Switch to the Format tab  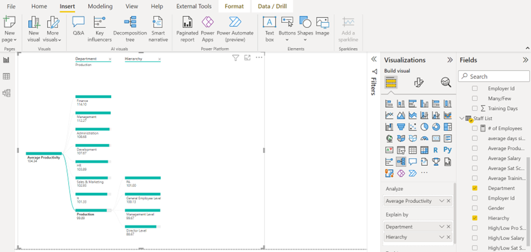(234, 6)
